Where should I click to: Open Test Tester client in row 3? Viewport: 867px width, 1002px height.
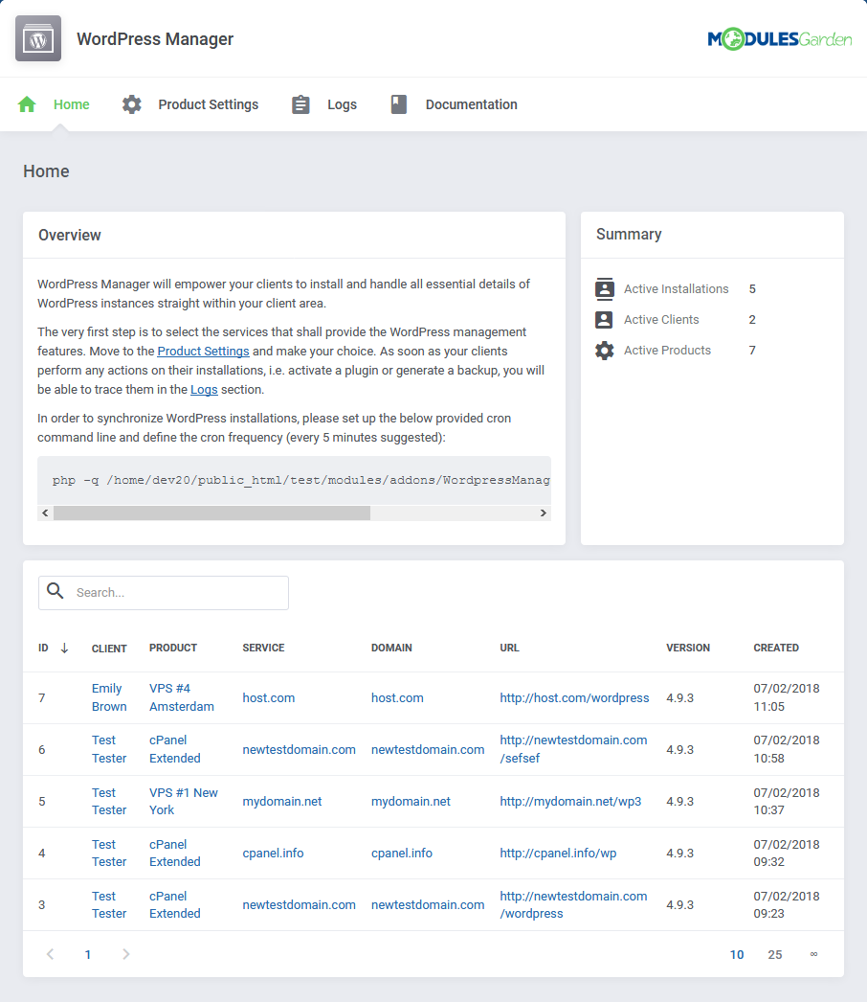109,905
